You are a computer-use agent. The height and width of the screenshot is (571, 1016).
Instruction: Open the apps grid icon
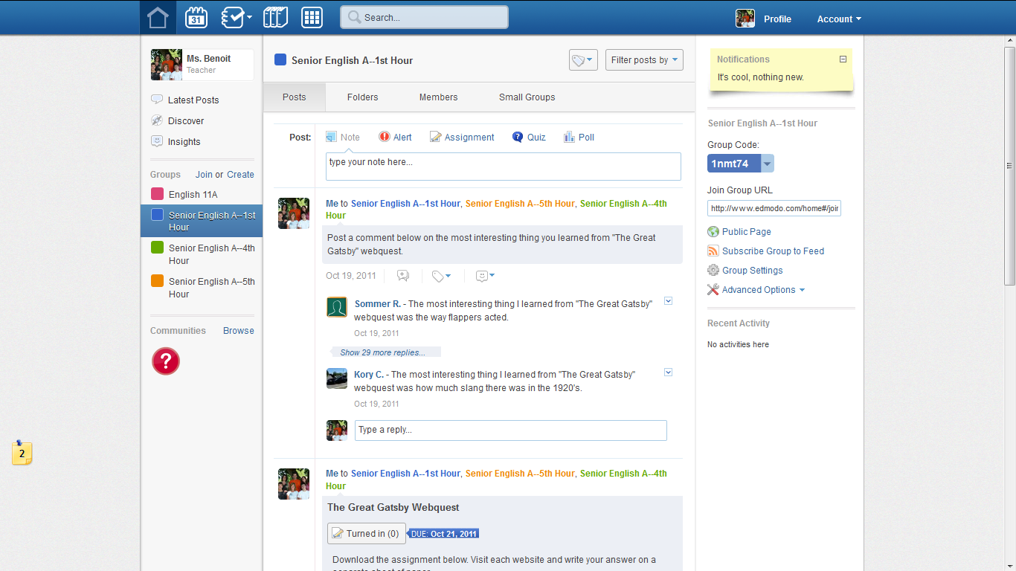click(x=312, y=17)
